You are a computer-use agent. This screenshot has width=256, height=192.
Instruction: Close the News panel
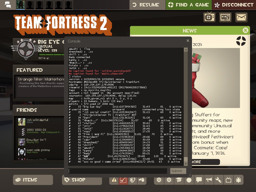tap(245, 30)
